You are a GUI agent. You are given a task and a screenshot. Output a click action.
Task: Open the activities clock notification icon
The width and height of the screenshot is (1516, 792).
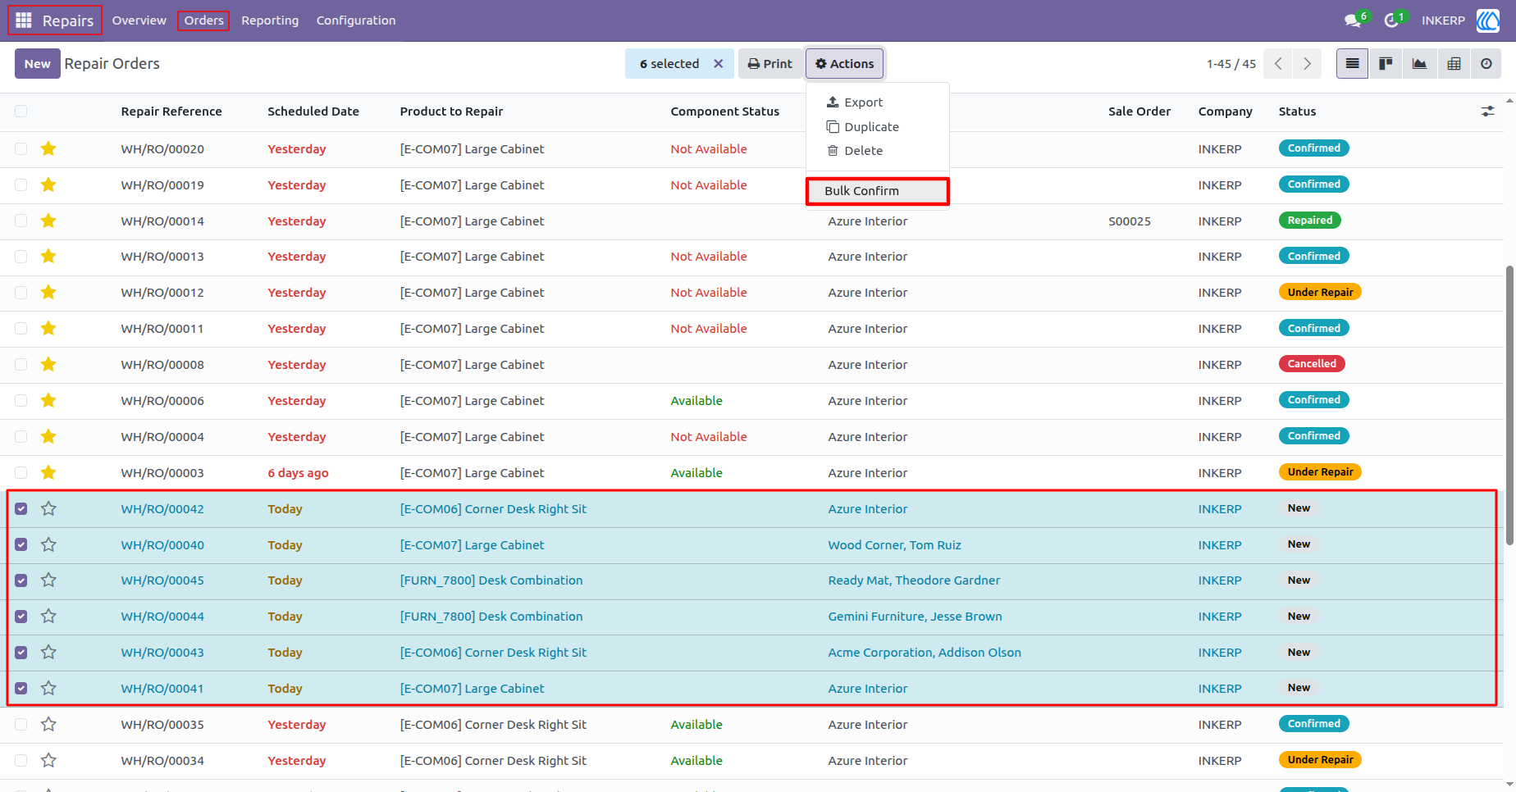tap(1392, 20)
